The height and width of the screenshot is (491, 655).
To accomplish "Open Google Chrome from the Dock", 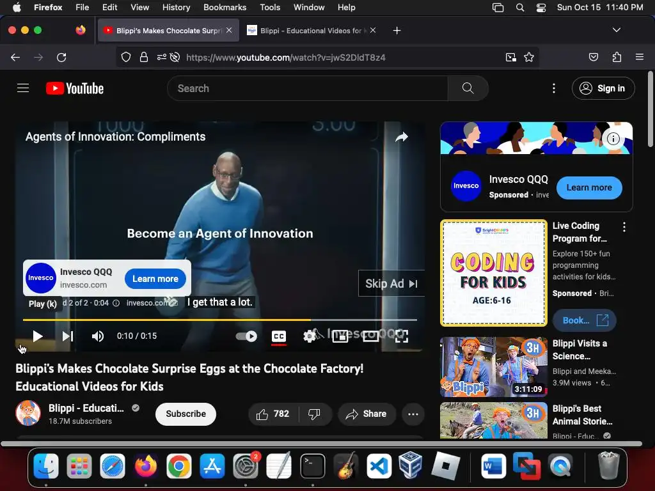I will point(179,465).
